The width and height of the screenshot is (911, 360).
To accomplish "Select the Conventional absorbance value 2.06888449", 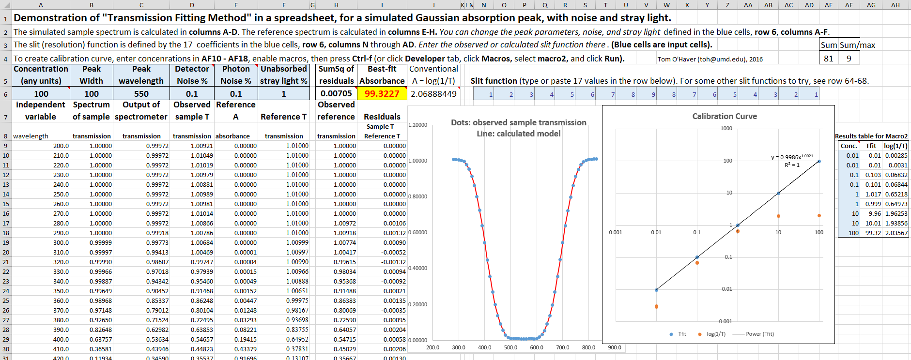I will click(433, 94).
